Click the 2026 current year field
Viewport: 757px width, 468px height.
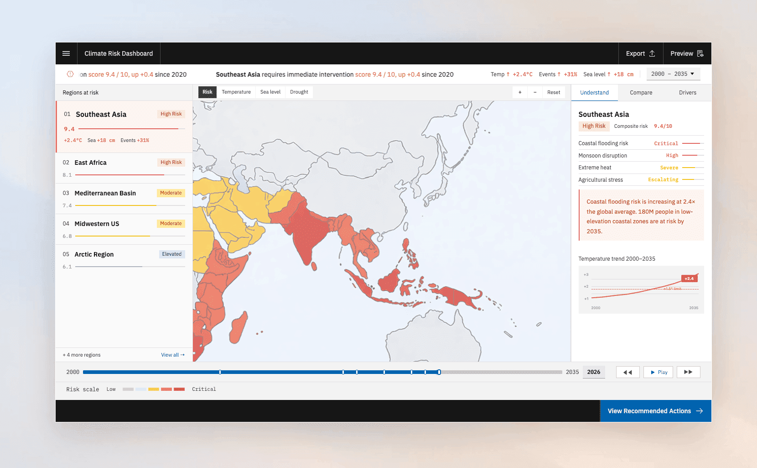(594, 372)
